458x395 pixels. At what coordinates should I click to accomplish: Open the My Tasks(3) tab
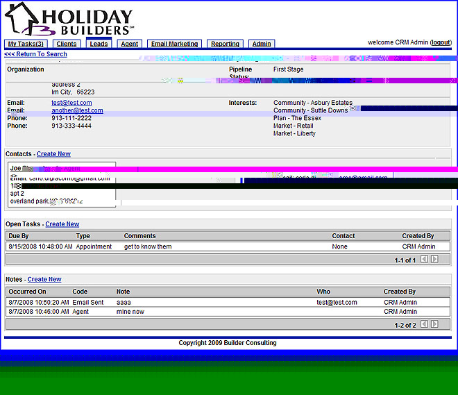coord(26,44)
